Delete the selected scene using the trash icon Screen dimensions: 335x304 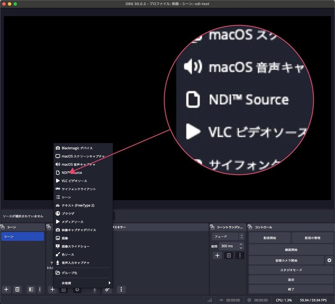coord(17,289)
